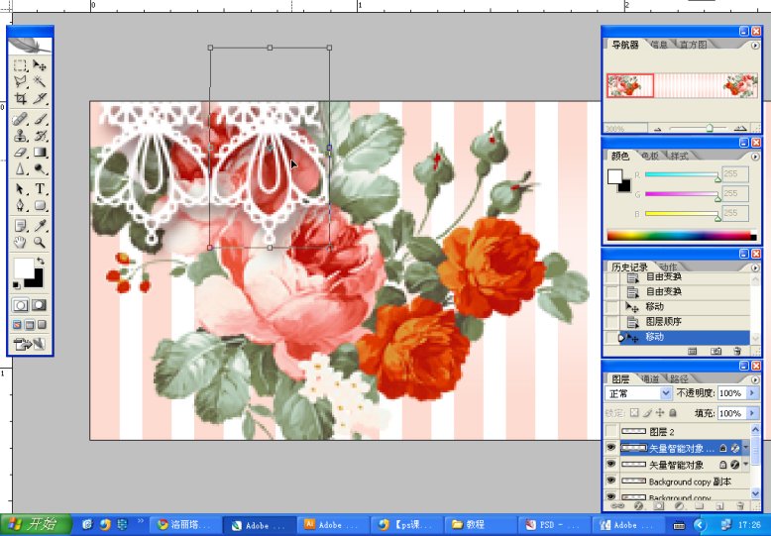Screen dimensions: 771x536
Task: Hide the selected 矢量智能对象 layer
Action: coord(611,448)
